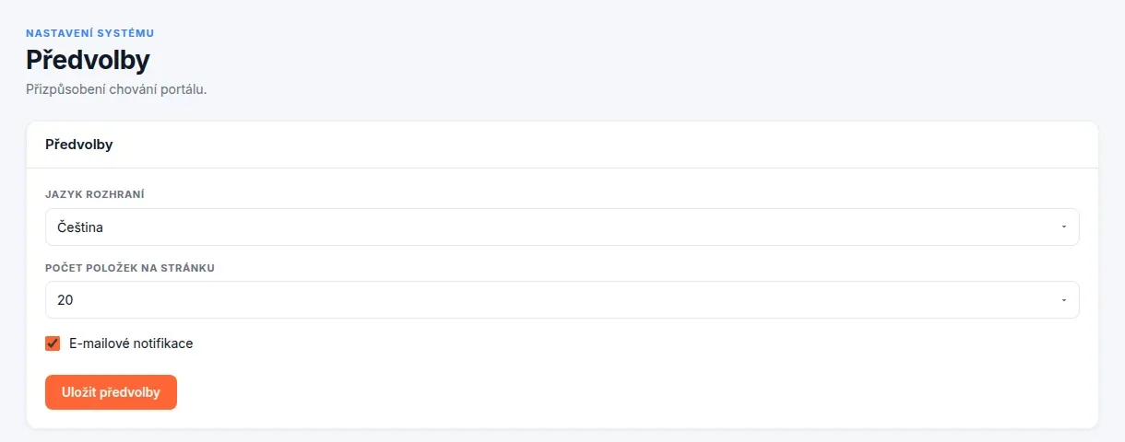Viewport: 1125px width, 442px height.
Task: Click the checkmark icon beside E-mailové notifikace
Action: coord(53,343)
